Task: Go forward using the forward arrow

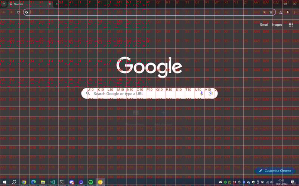Action: [11, 12]
